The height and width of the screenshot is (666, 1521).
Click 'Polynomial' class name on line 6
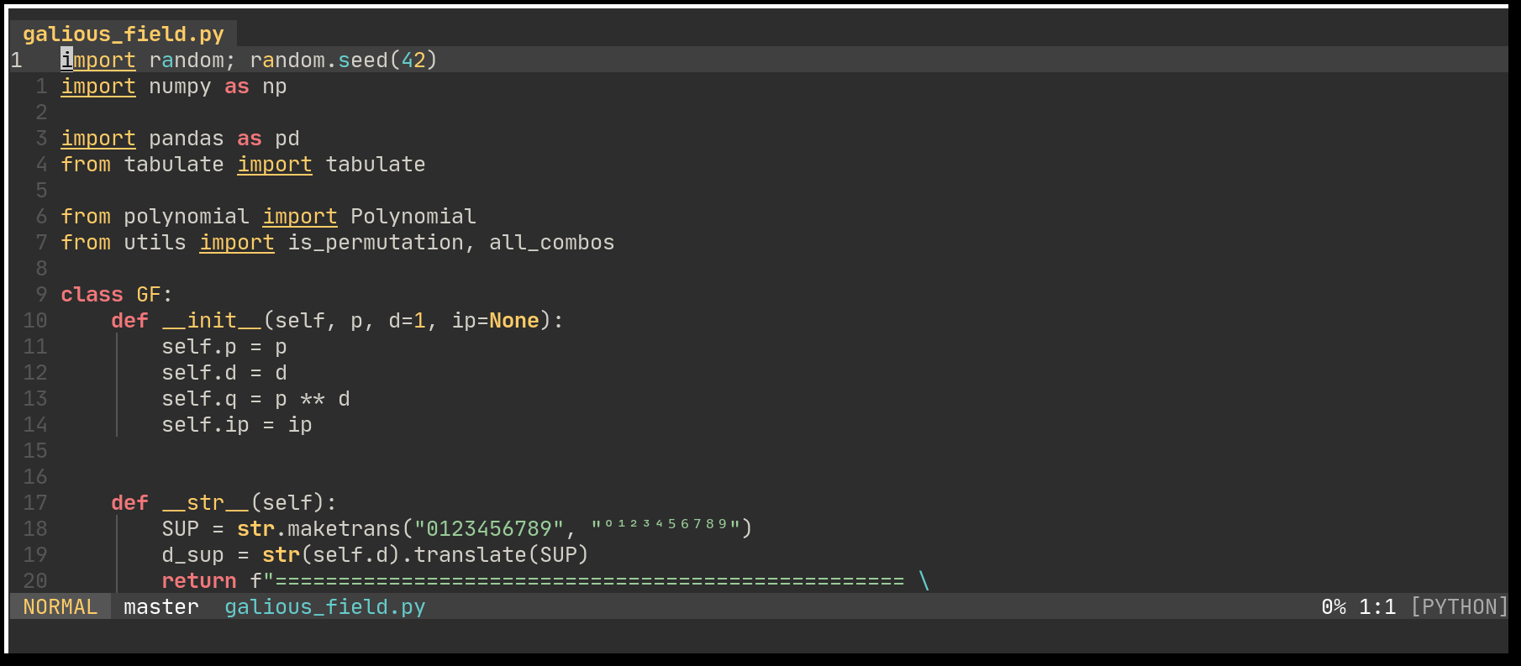pos(413,217)
